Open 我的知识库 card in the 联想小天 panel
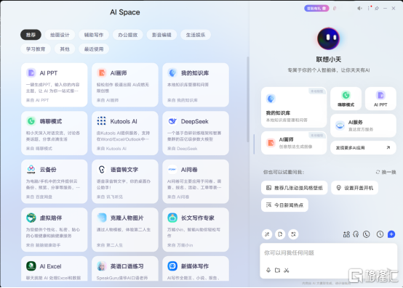 tap(294, 107)
